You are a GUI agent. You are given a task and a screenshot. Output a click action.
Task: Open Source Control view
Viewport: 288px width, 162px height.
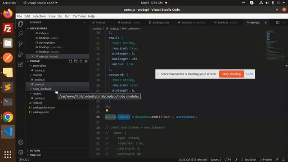(21, 44)
